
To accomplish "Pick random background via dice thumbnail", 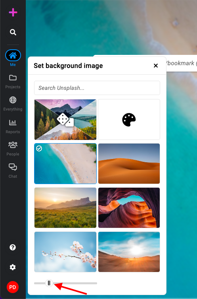I will [65, 120].
